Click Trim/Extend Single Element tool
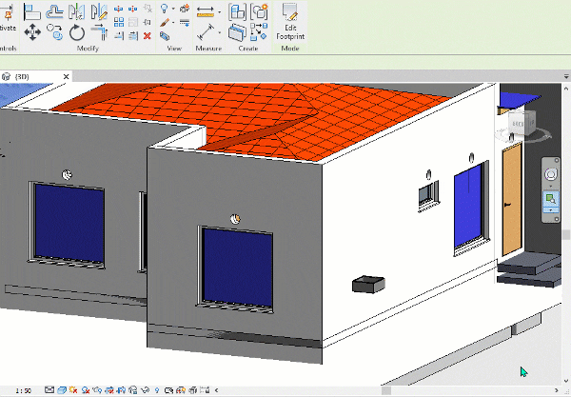 coord(118,35)
